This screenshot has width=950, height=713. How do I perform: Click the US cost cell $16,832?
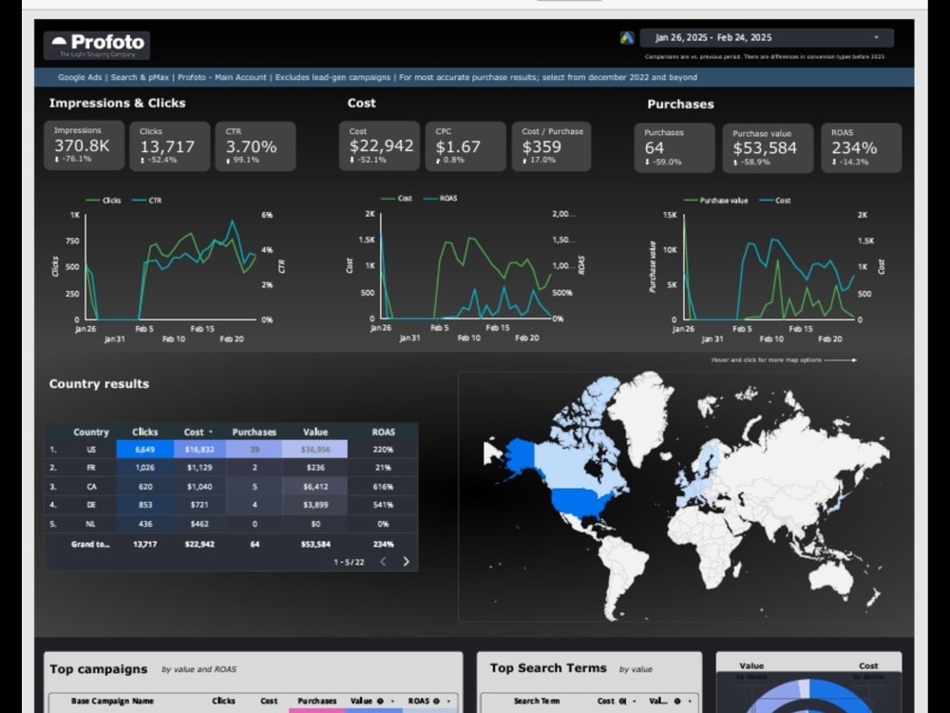coord(199,450)
